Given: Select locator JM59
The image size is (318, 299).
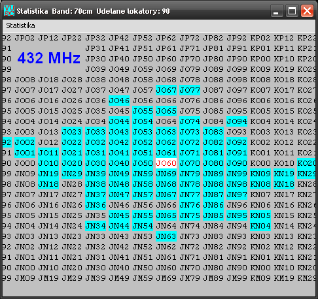Looking at the screenshot, I should tap(143, 278).
